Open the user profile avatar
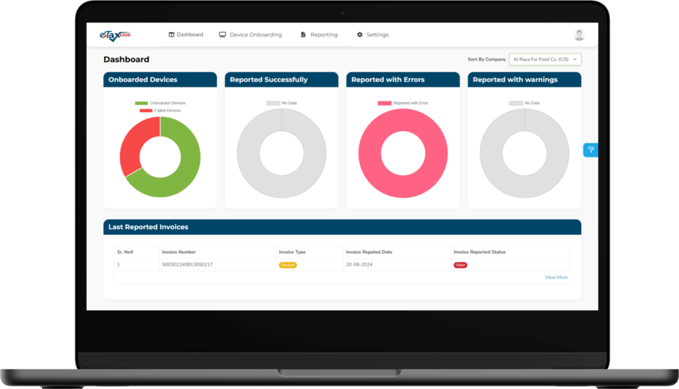 tap(579, 35)
